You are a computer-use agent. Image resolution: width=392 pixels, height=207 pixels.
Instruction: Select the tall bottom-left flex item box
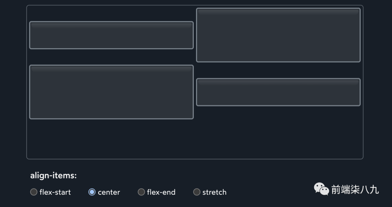click(111, 92)
